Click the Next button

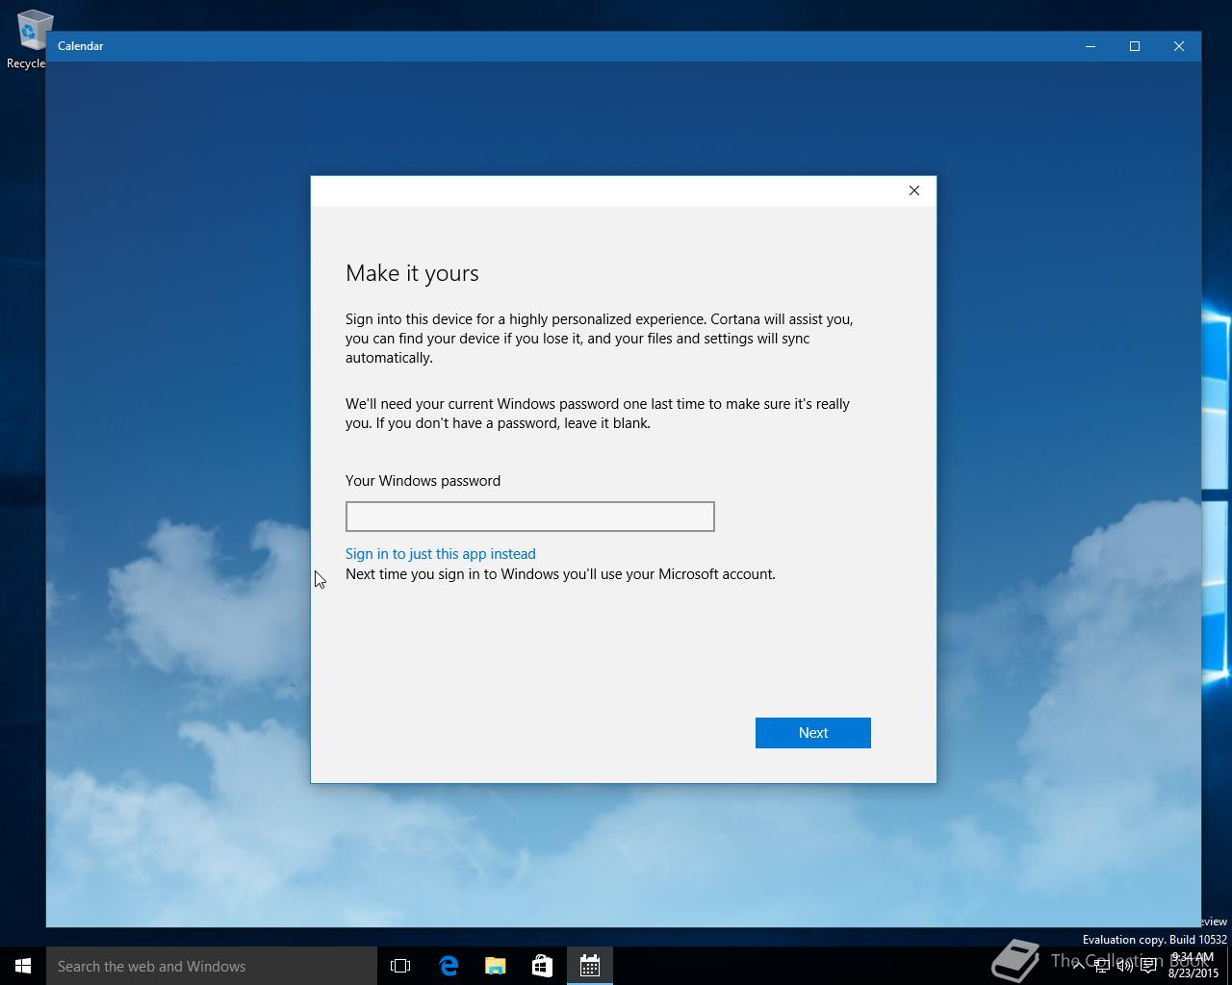click(x=812, y=733)
